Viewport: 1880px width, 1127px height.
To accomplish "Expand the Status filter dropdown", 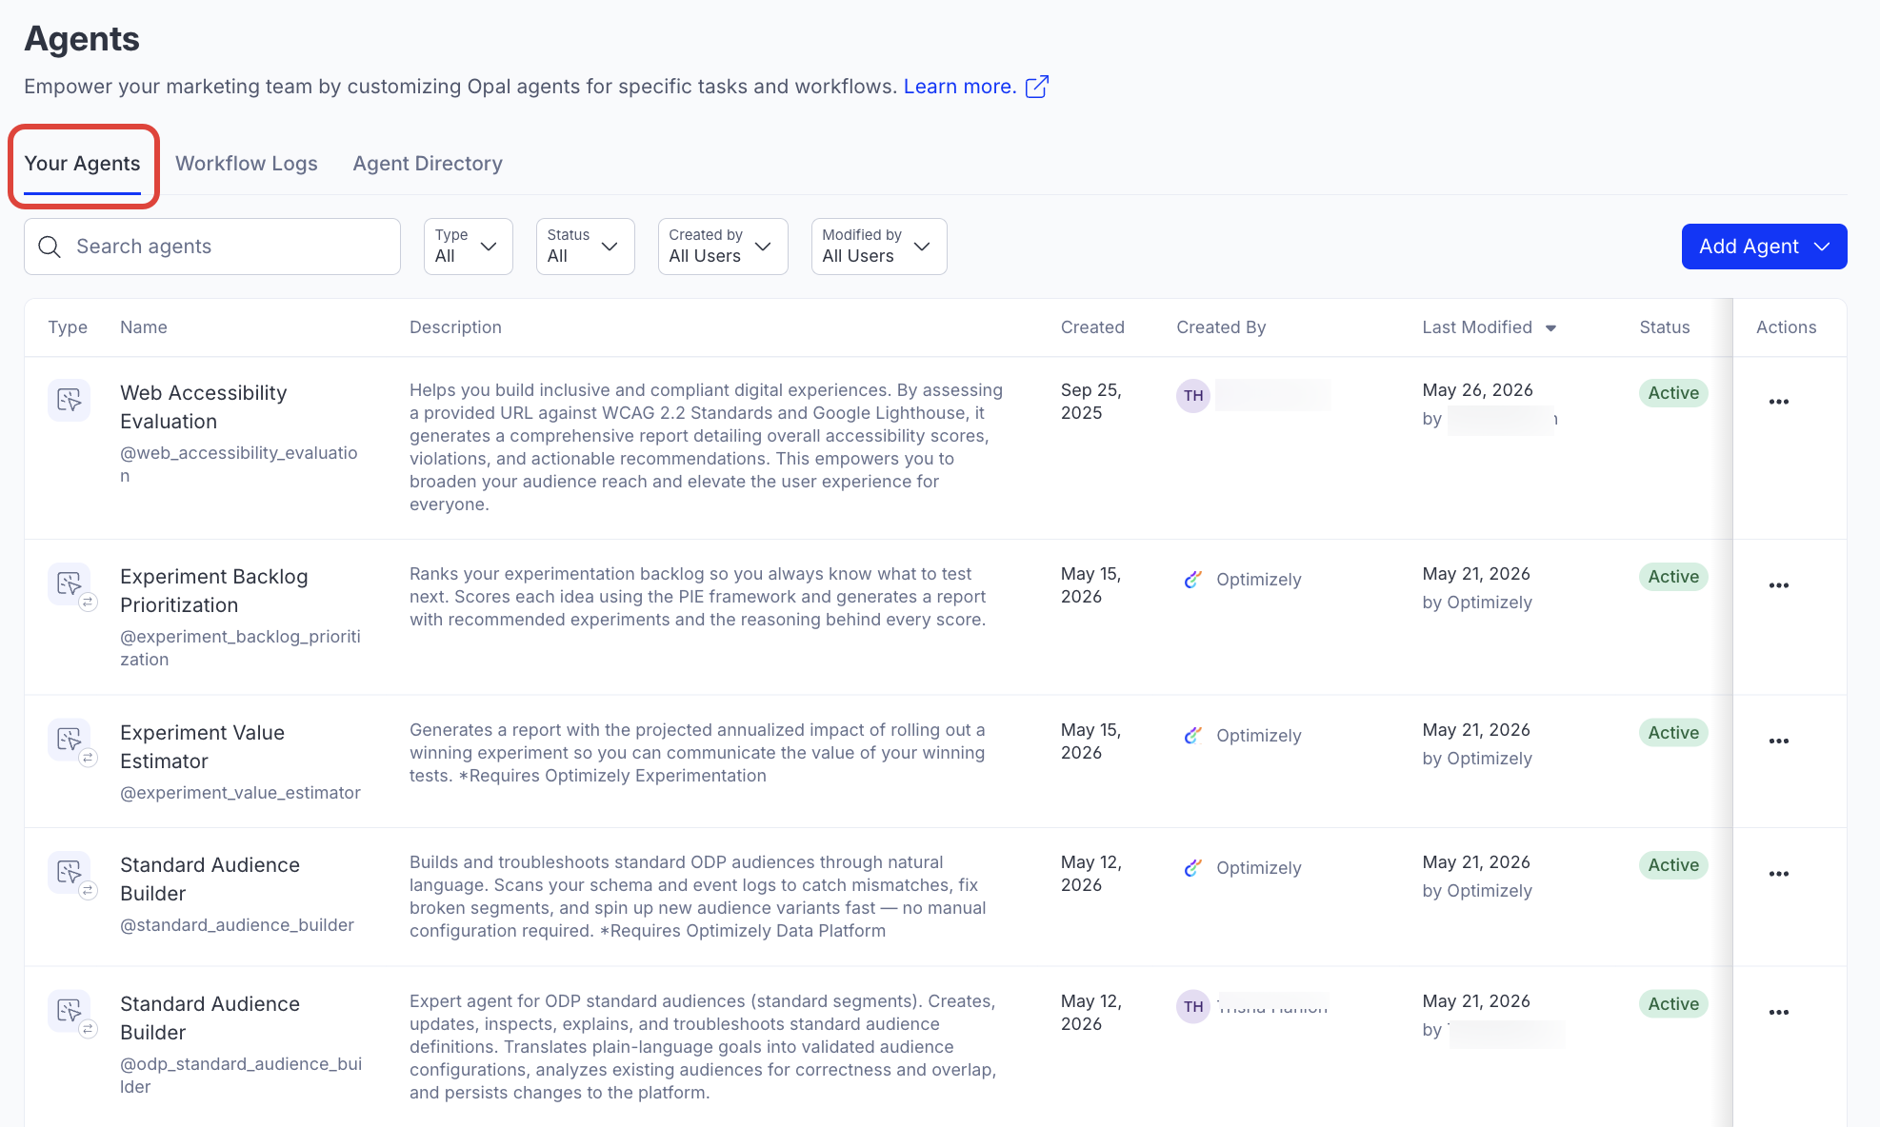I will click(x=586, y=247).
